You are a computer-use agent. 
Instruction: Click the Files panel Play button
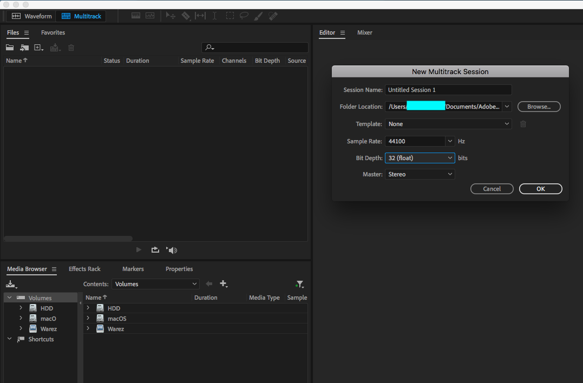[x=139, y=249]
